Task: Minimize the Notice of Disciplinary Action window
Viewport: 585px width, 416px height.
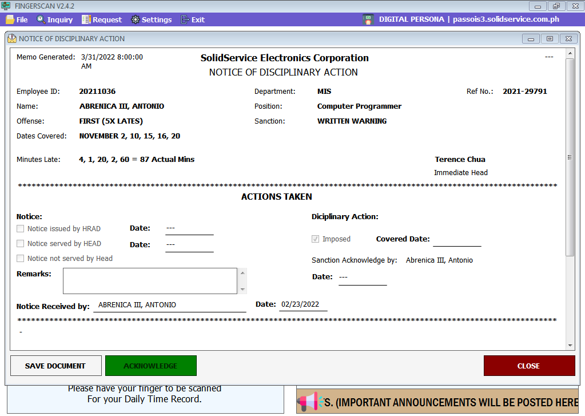Action: [531, 38]
